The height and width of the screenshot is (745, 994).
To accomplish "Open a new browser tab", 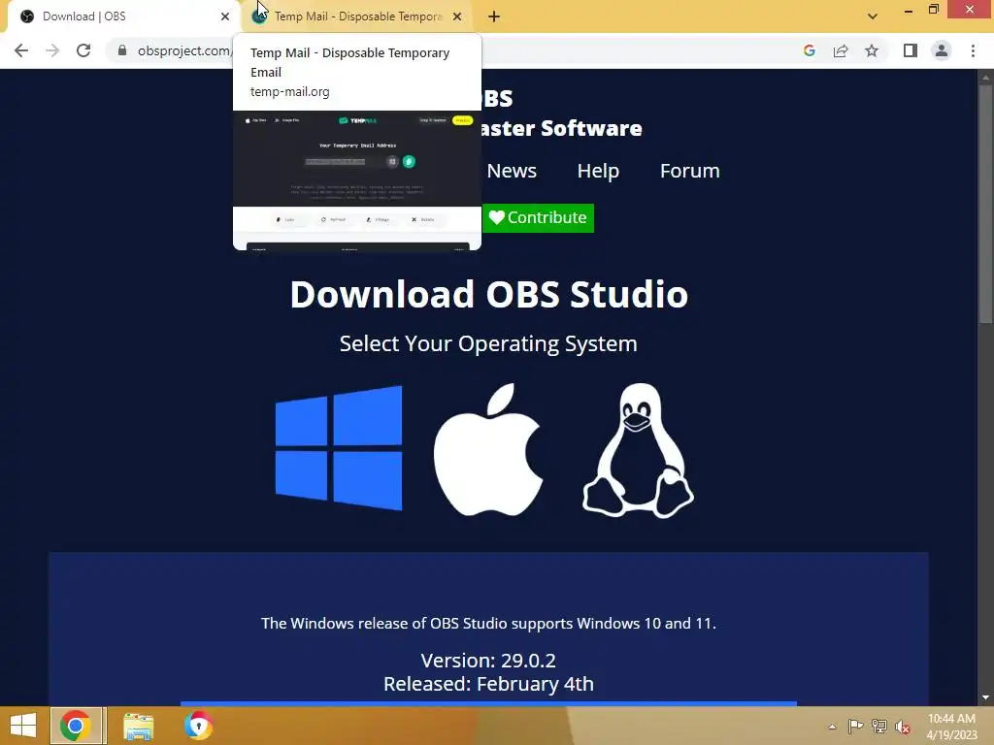I will pyautogui.click(x=494, y=16).
